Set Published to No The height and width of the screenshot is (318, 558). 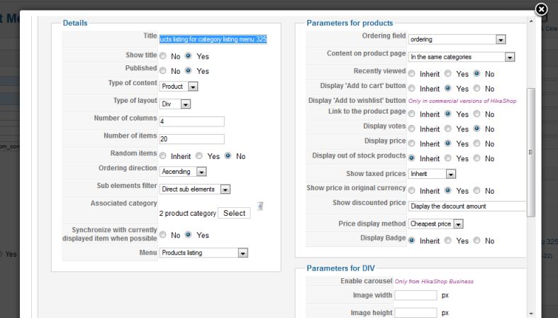tap(163, 71)
